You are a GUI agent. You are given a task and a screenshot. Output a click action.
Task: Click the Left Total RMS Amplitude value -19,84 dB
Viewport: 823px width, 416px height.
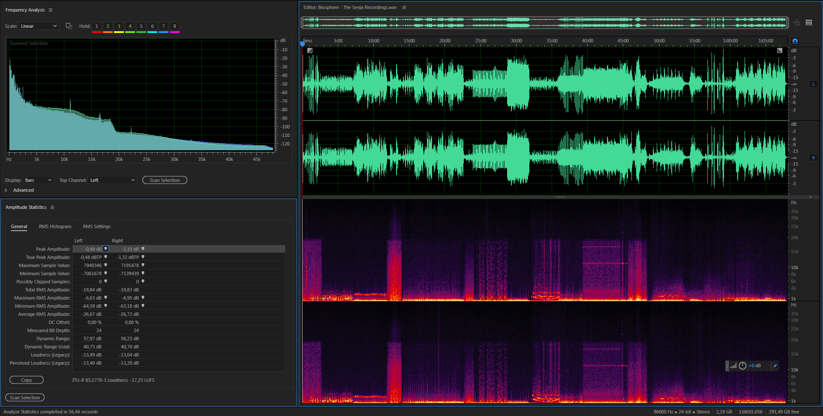click(92, 290)
